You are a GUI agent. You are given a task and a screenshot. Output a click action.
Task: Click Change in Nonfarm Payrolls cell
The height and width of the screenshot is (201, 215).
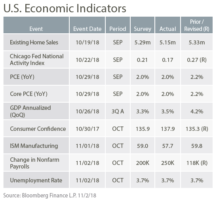click(36, 163)
